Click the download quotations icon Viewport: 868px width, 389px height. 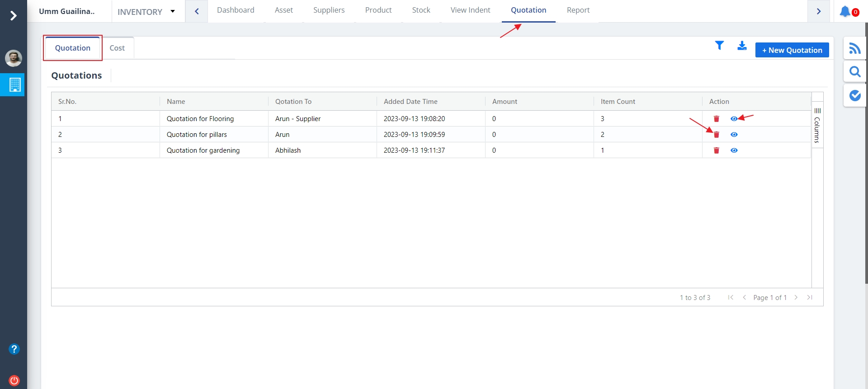(742, 46)
